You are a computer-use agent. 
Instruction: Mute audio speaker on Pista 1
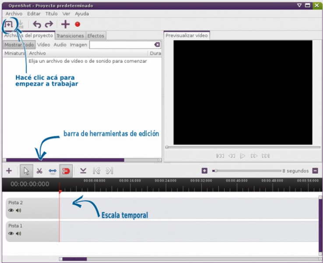[x=18, y=234]
